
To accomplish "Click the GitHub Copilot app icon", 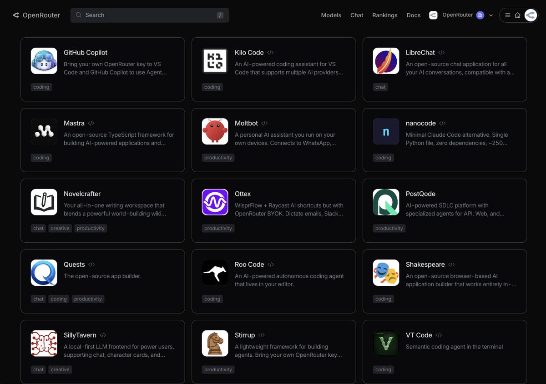I will pyautogui.click(x=44, y=60).
